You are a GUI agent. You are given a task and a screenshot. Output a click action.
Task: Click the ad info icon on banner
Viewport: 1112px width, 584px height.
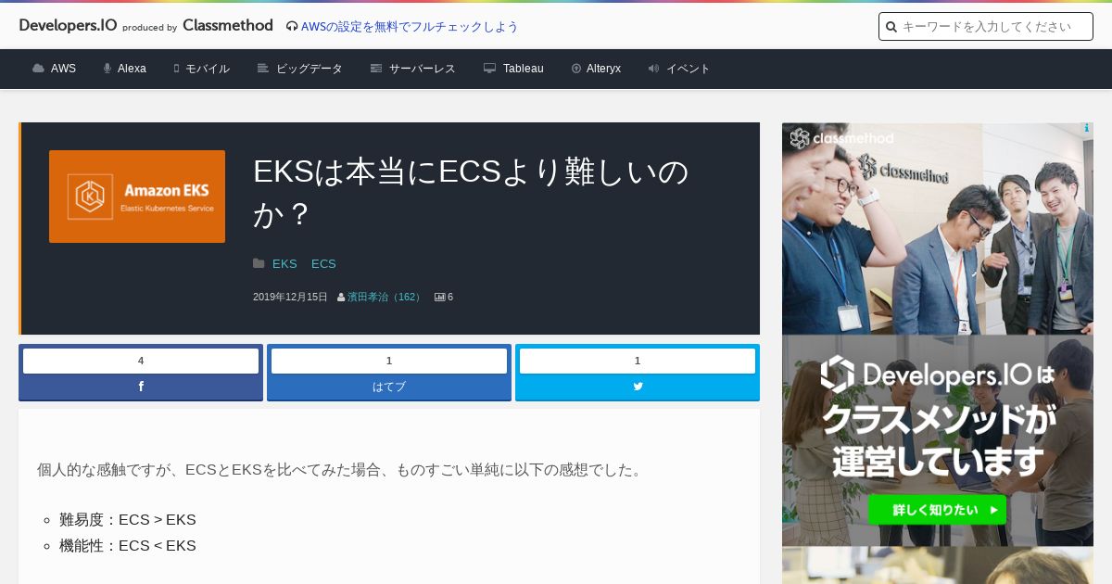pyautogui.click(x=1087, y=129)
